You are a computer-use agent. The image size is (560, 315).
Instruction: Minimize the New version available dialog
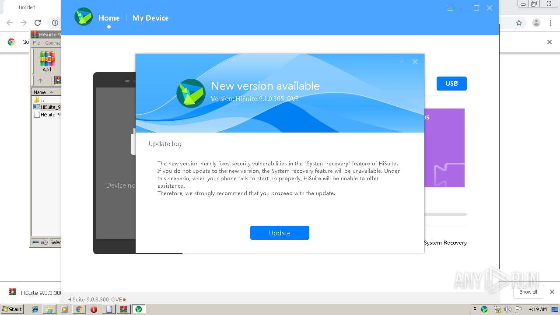click(x=402, y=62)
